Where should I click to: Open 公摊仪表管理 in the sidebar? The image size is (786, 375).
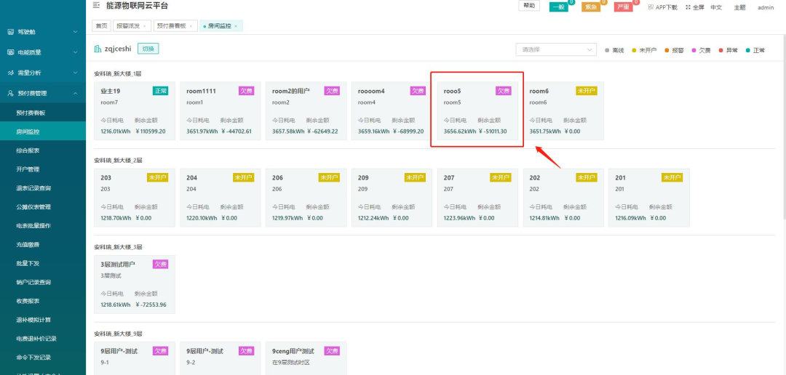43,207
